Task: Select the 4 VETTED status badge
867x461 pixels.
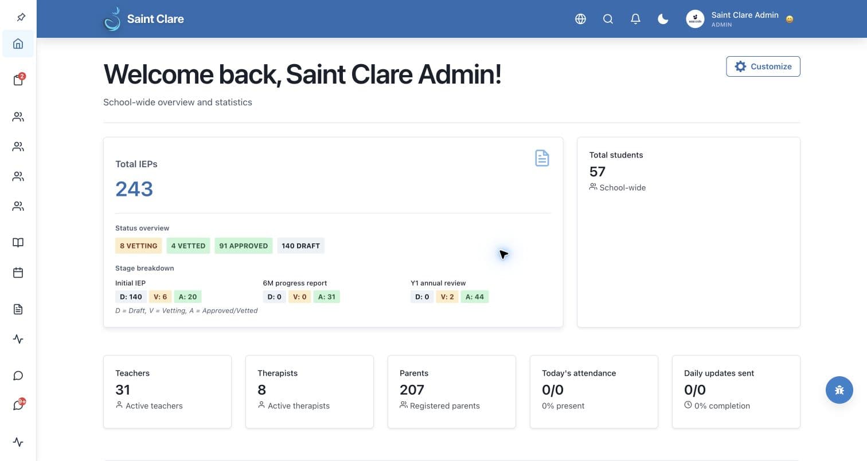Action: pos(188,246)
